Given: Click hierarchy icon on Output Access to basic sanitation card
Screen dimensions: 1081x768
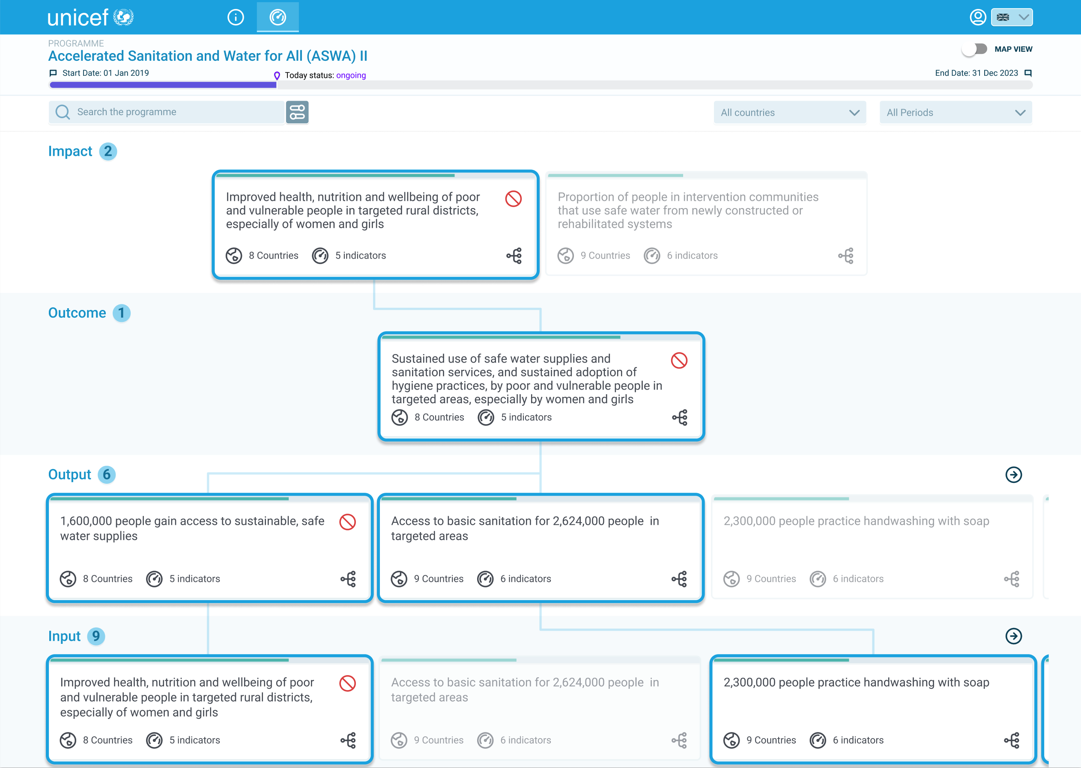Looking at the screenshot, I should 679,579.
